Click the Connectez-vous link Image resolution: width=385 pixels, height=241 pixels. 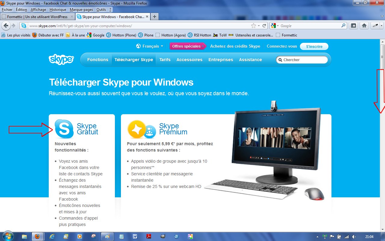coord(282,46)
